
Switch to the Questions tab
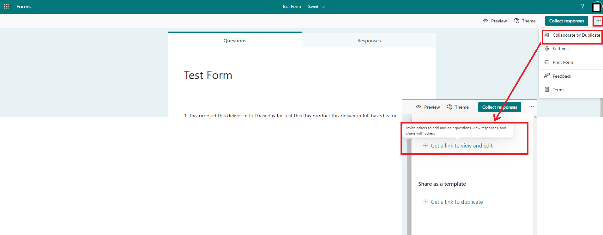pyautogui.click(x=235, y=40)
